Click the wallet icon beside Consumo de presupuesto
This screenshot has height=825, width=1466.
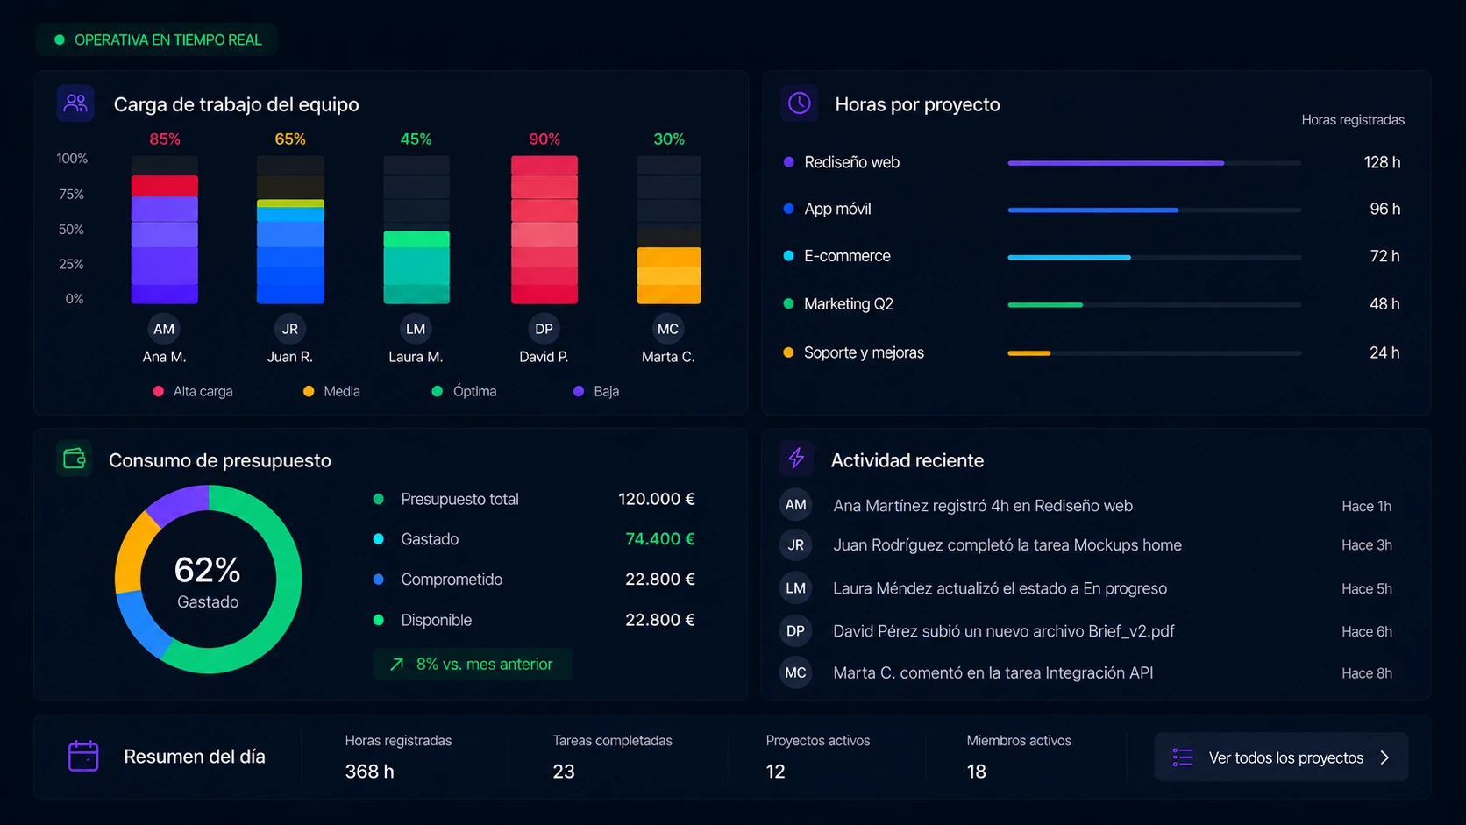pyautogui.click(x=75, y=459)
